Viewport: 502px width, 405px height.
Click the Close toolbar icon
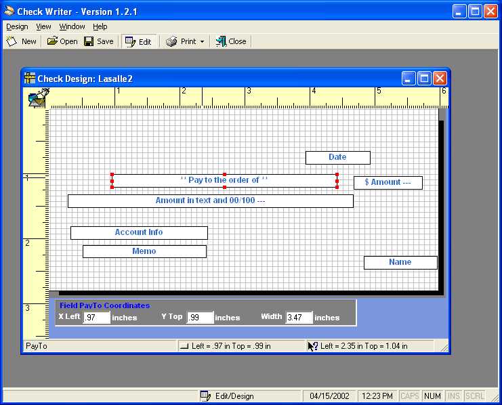[221, 41]
